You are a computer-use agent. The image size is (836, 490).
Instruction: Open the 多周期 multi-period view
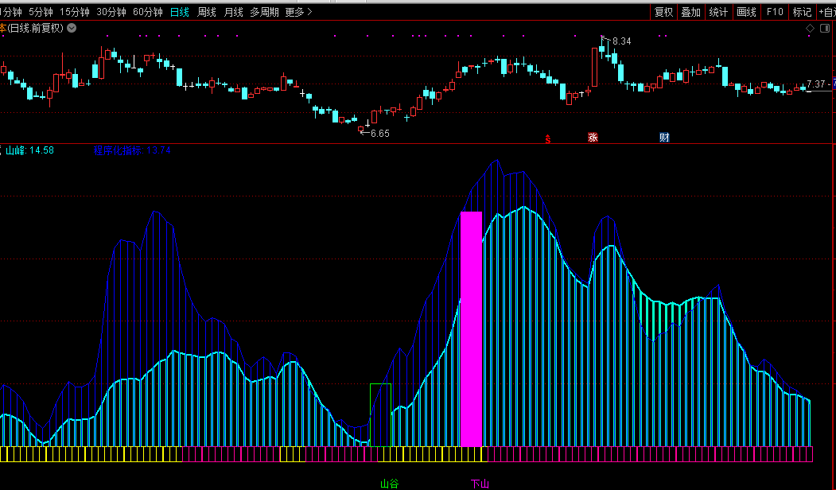coord(264,12)
